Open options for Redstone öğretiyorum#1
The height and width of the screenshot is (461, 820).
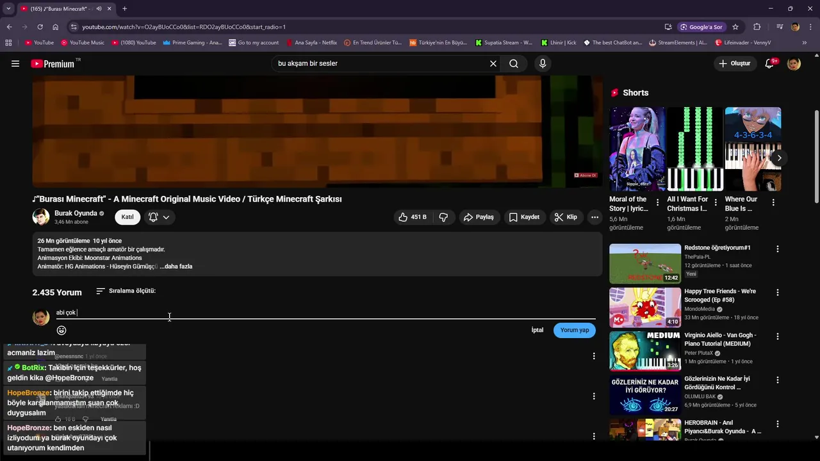point(778,249)
